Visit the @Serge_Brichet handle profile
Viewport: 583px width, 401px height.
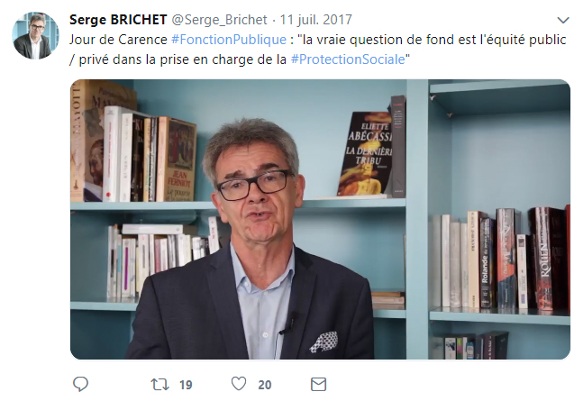[219, 20]
